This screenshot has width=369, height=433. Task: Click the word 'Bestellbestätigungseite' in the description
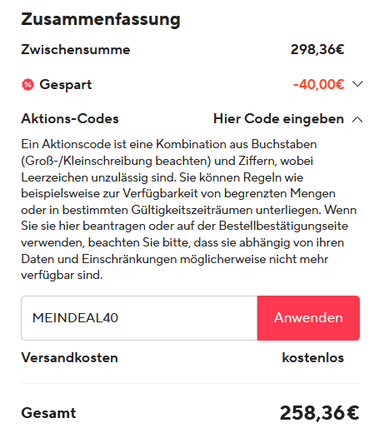pos(283,226)
